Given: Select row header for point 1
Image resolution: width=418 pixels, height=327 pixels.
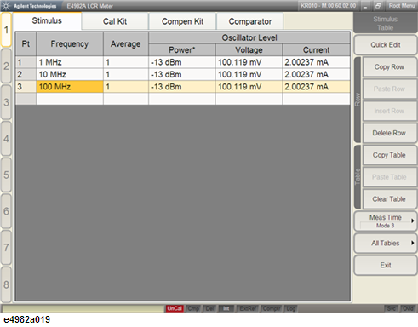Looking at the screenshot, I should click(x=26, y=62).
